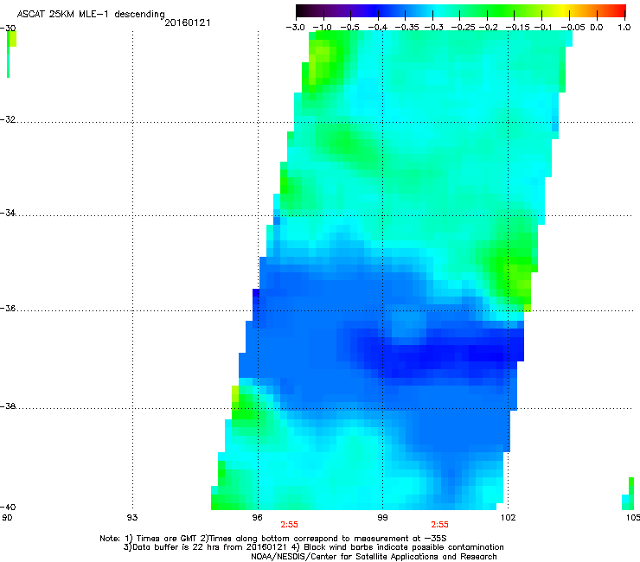Click the color scale label "-1.0"
This screenshot has width=640, height=562.
click(322, 28)
